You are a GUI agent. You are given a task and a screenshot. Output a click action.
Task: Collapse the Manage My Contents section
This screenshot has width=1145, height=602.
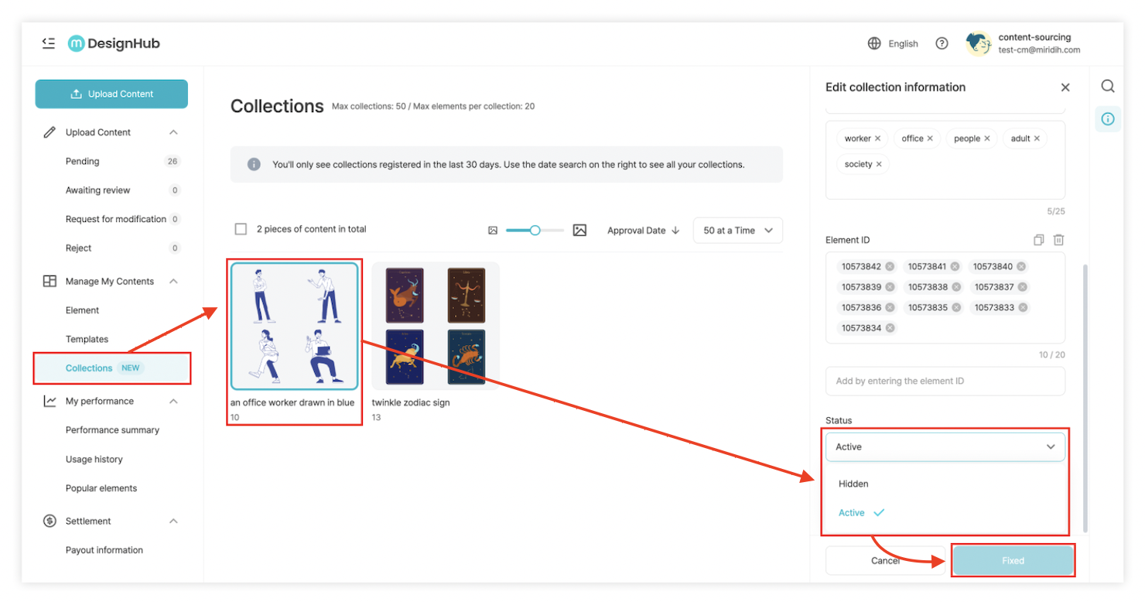(x=173, y=282)
